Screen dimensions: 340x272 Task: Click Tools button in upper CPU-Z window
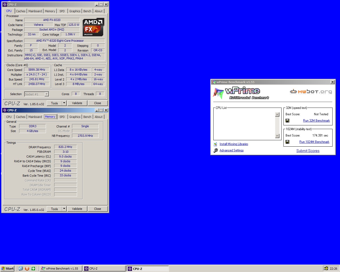[54, 103]
